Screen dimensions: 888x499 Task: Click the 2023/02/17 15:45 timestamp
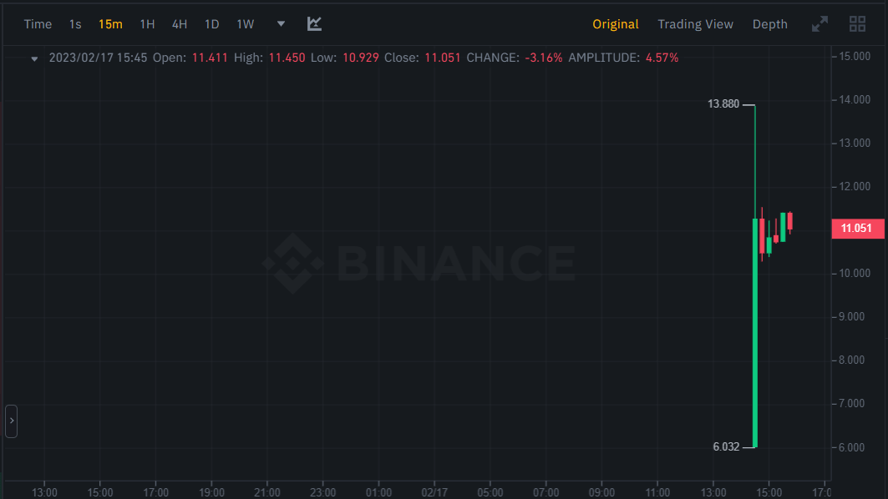tap(98, 58)
